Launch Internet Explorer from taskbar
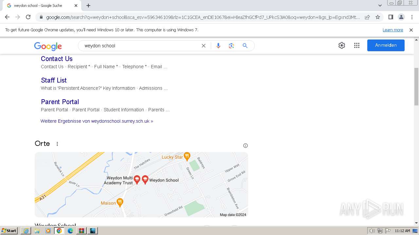This screenshot has height=235, width=419. tap(26, 231)
